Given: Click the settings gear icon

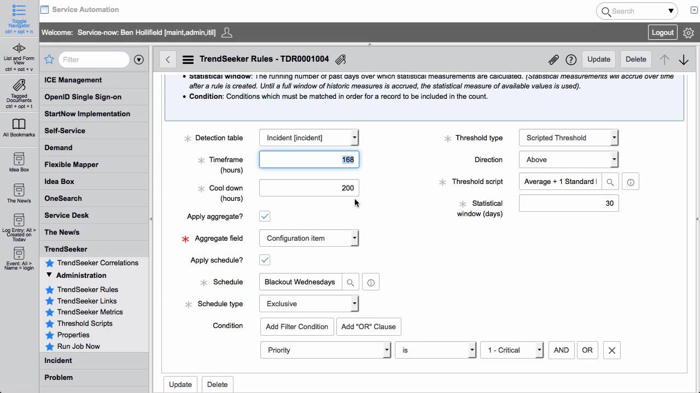Looking at the screenshot, I should (x=689, y=33).
